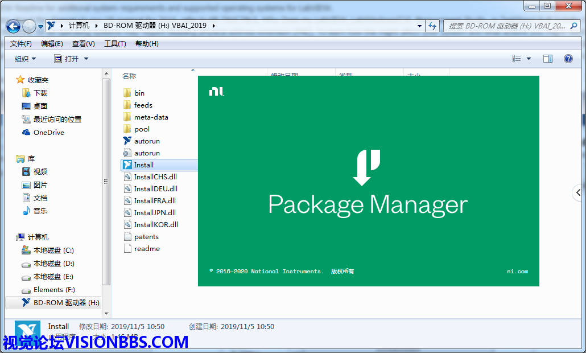Select the meta-data folder icon

[x=127, y=117]
